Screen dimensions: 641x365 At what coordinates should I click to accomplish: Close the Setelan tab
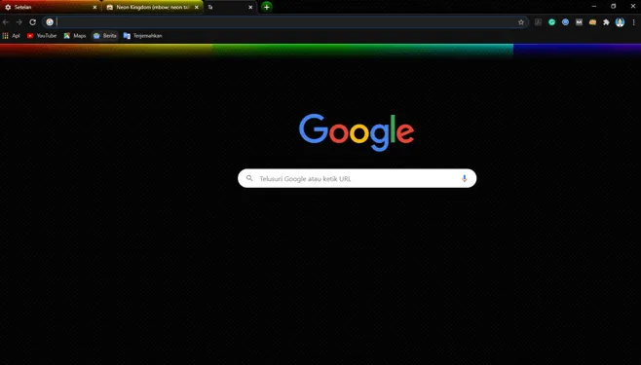point(94,7)
